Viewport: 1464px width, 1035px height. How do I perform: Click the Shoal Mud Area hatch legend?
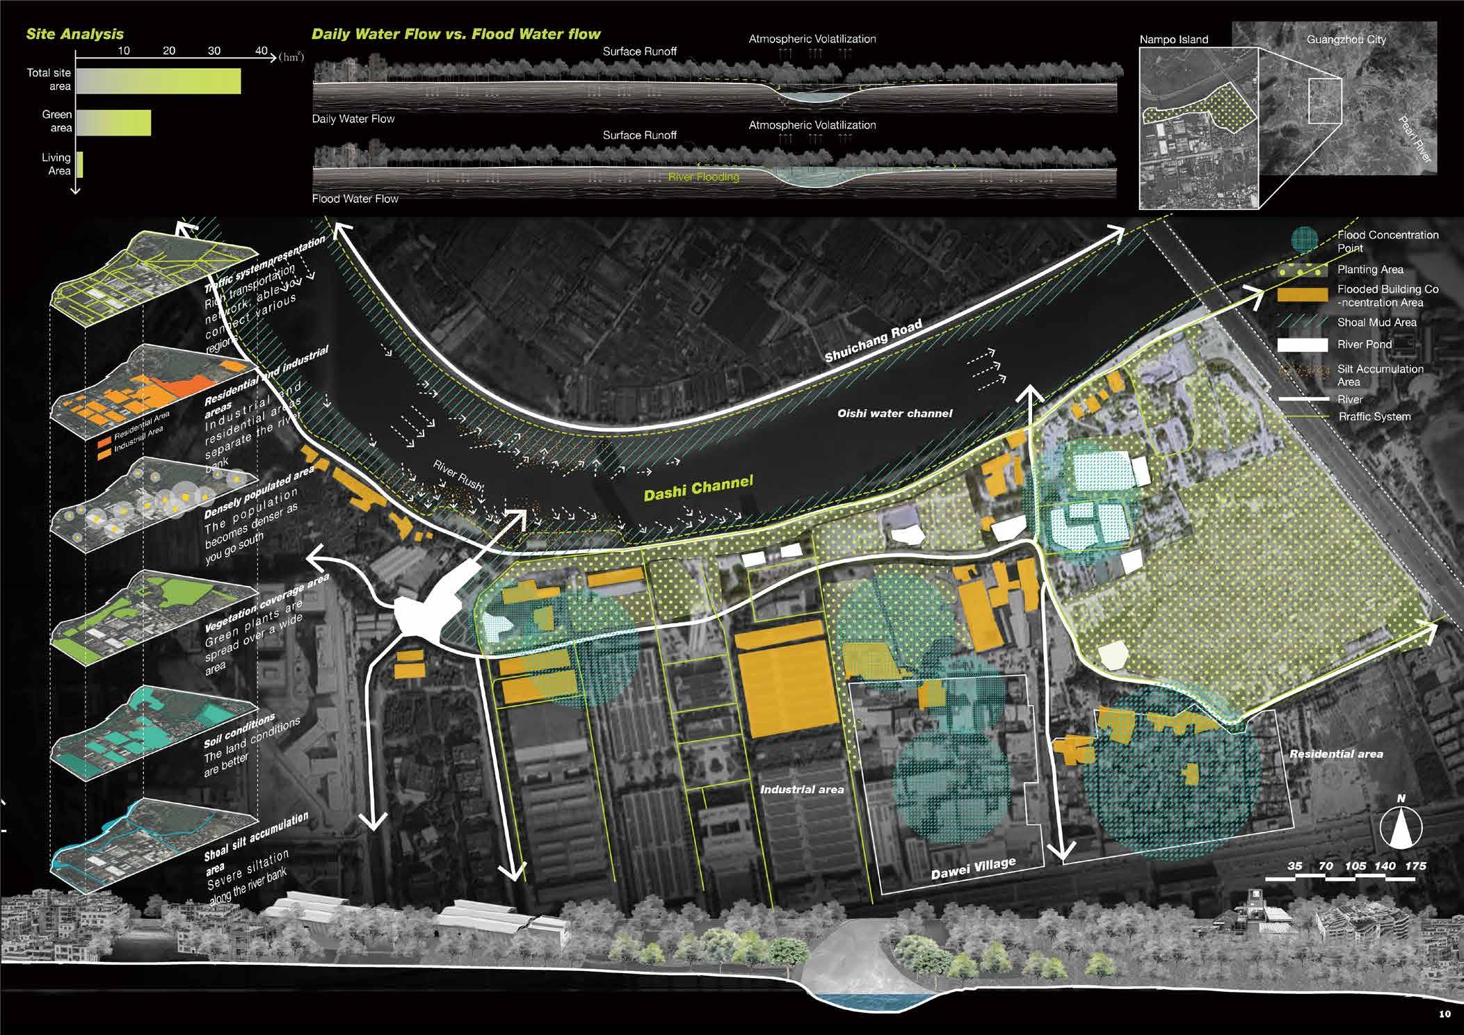[x=1303, y=322]
